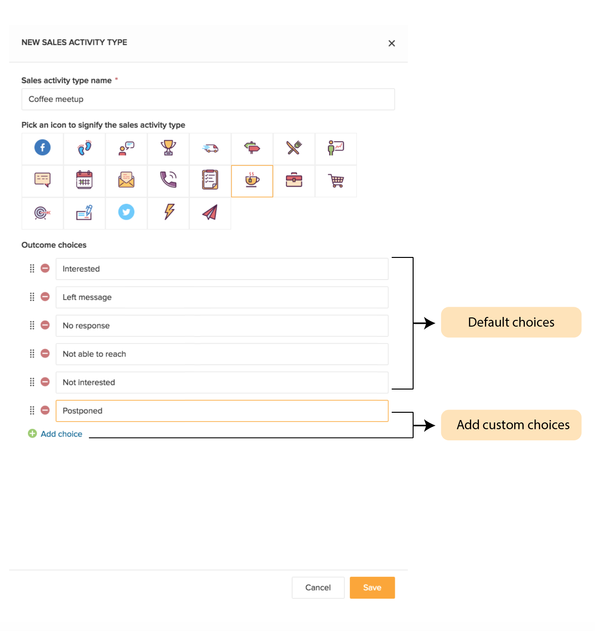Pick the trophy icon
595x631 pixels.
coord(168,148)
